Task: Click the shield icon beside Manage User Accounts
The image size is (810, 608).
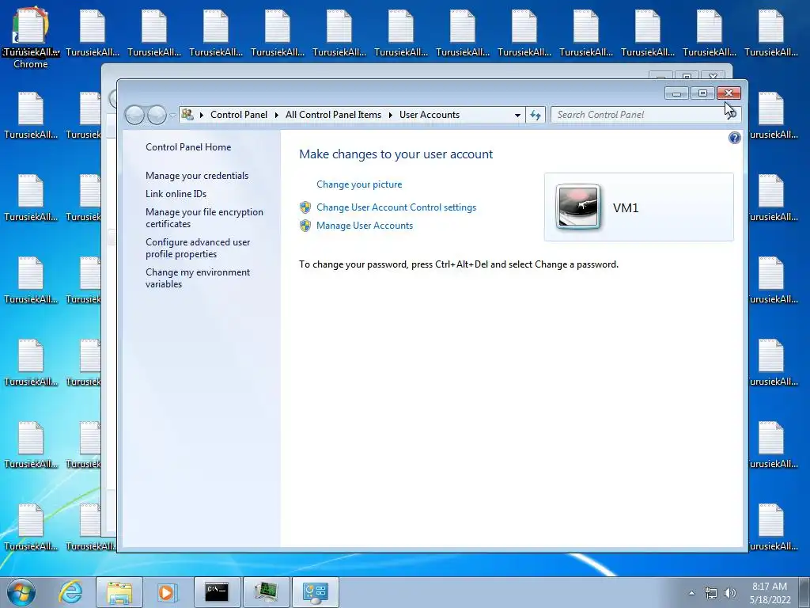Action: click(305, 226)
